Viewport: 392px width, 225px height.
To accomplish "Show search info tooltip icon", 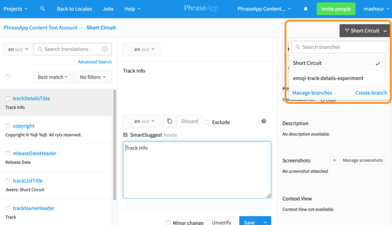I will coord(105,49).
